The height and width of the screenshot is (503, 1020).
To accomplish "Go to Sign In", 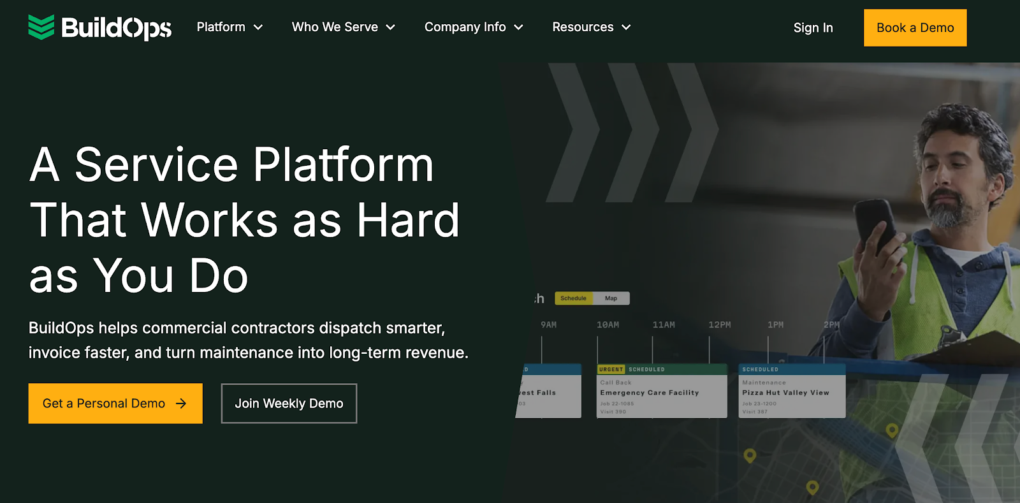I will click(813, 28).
